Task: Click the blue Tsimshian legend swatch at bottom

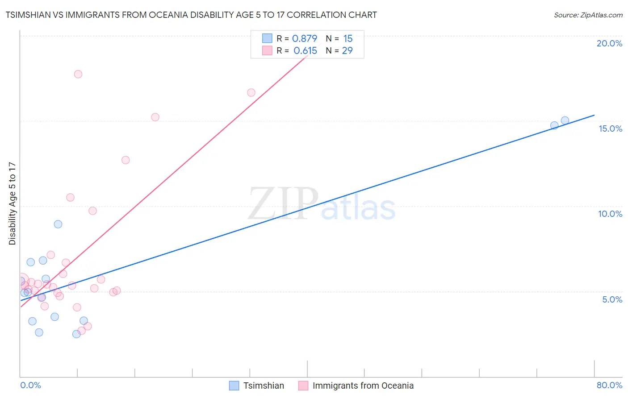Action: pos(234,386)
